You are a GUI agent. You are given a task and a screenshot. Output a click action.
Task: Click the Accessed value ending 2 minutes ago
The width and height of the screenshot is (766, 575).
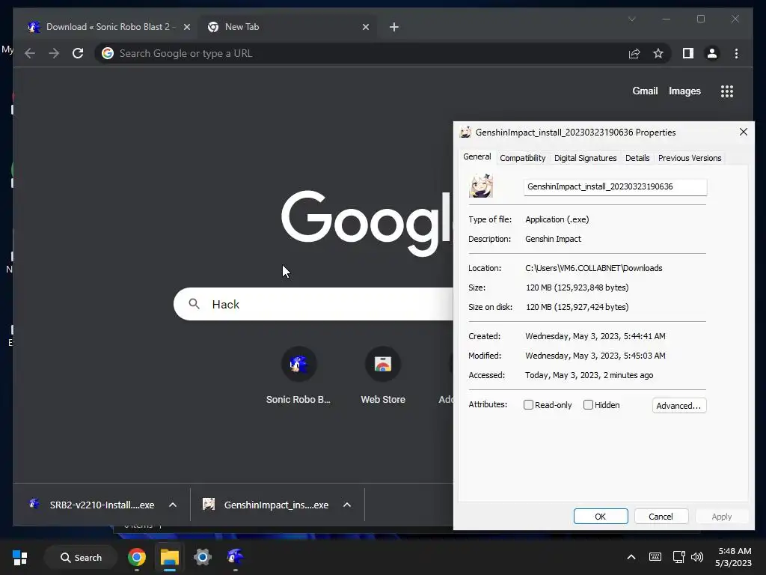click(589, 375)
